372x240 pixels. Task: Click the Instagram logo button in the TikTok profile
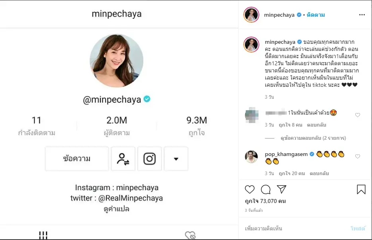tap(149, 159)
